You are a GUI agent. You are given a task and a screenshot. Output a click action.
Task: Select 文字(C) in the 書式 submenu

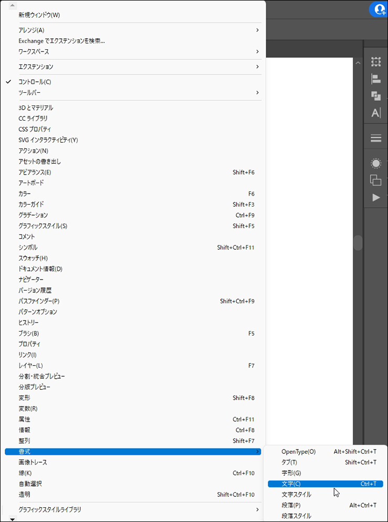[291, 484]
